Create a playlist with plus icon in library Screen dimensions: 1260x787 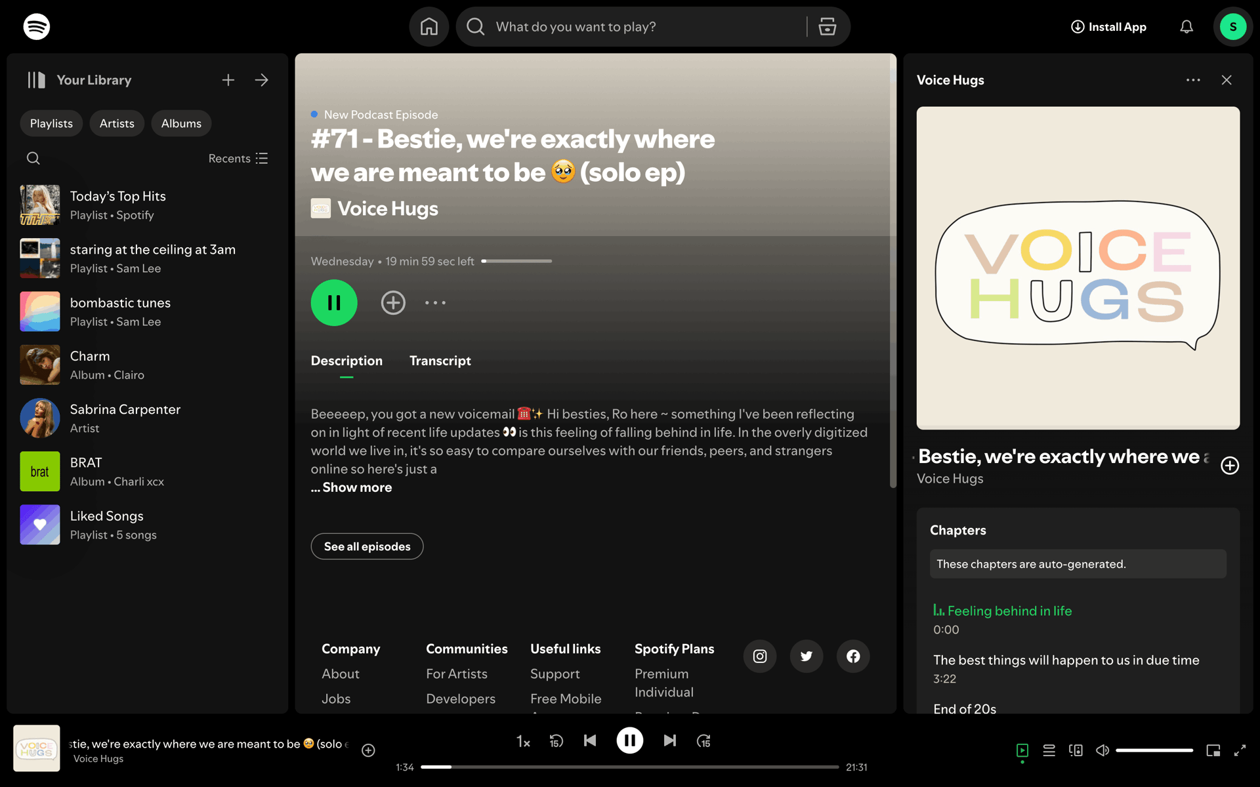(228, 80)
